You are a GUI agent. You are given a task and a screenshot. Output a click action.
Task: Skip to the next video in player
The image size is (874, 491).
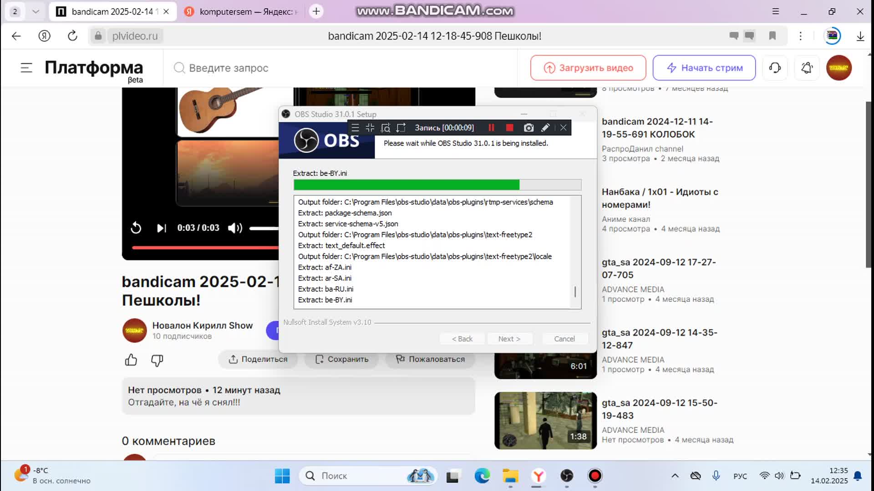[x=161, y=228]
